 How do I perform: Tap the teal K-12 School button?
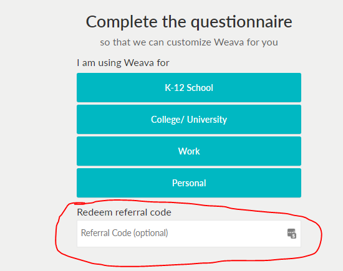point(189,88)
